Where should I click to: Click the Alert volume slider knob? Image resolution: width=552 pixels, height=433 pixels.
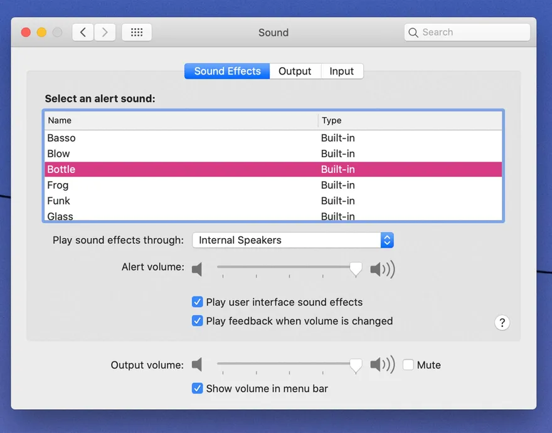pos(356,268)
